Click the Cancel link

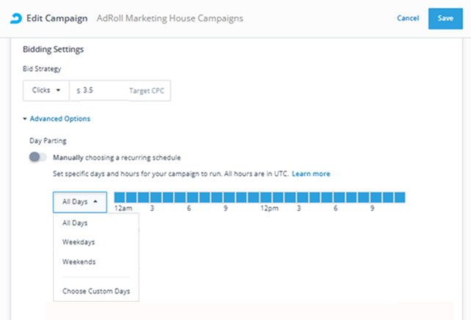[407, 18]
